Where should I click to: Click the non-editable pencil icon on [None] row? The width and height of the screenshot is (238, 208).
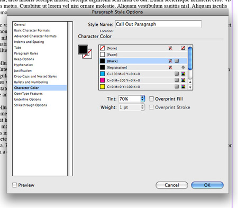click(170, 48)
